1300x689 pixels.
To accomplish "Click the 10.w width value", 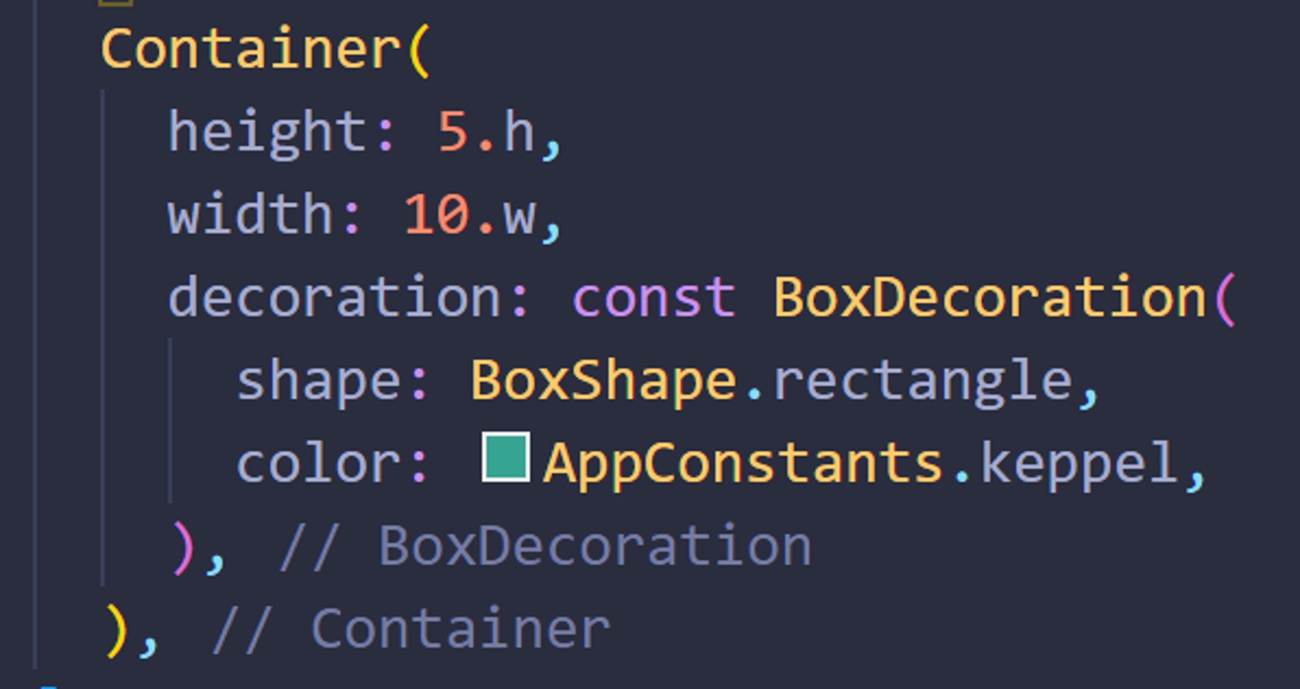I will click(x=471, y=214).
